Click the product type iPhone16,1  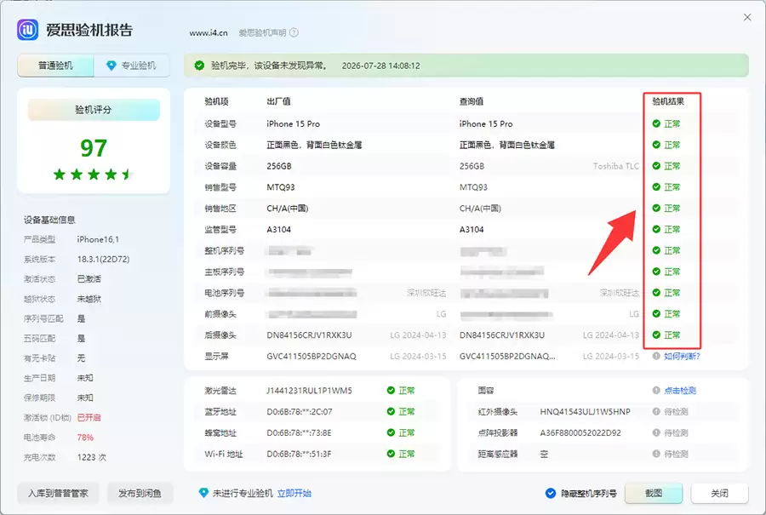98,239
